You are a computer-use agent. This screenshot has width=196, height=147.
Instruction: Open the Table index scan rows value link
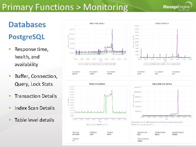pos(140,141)
